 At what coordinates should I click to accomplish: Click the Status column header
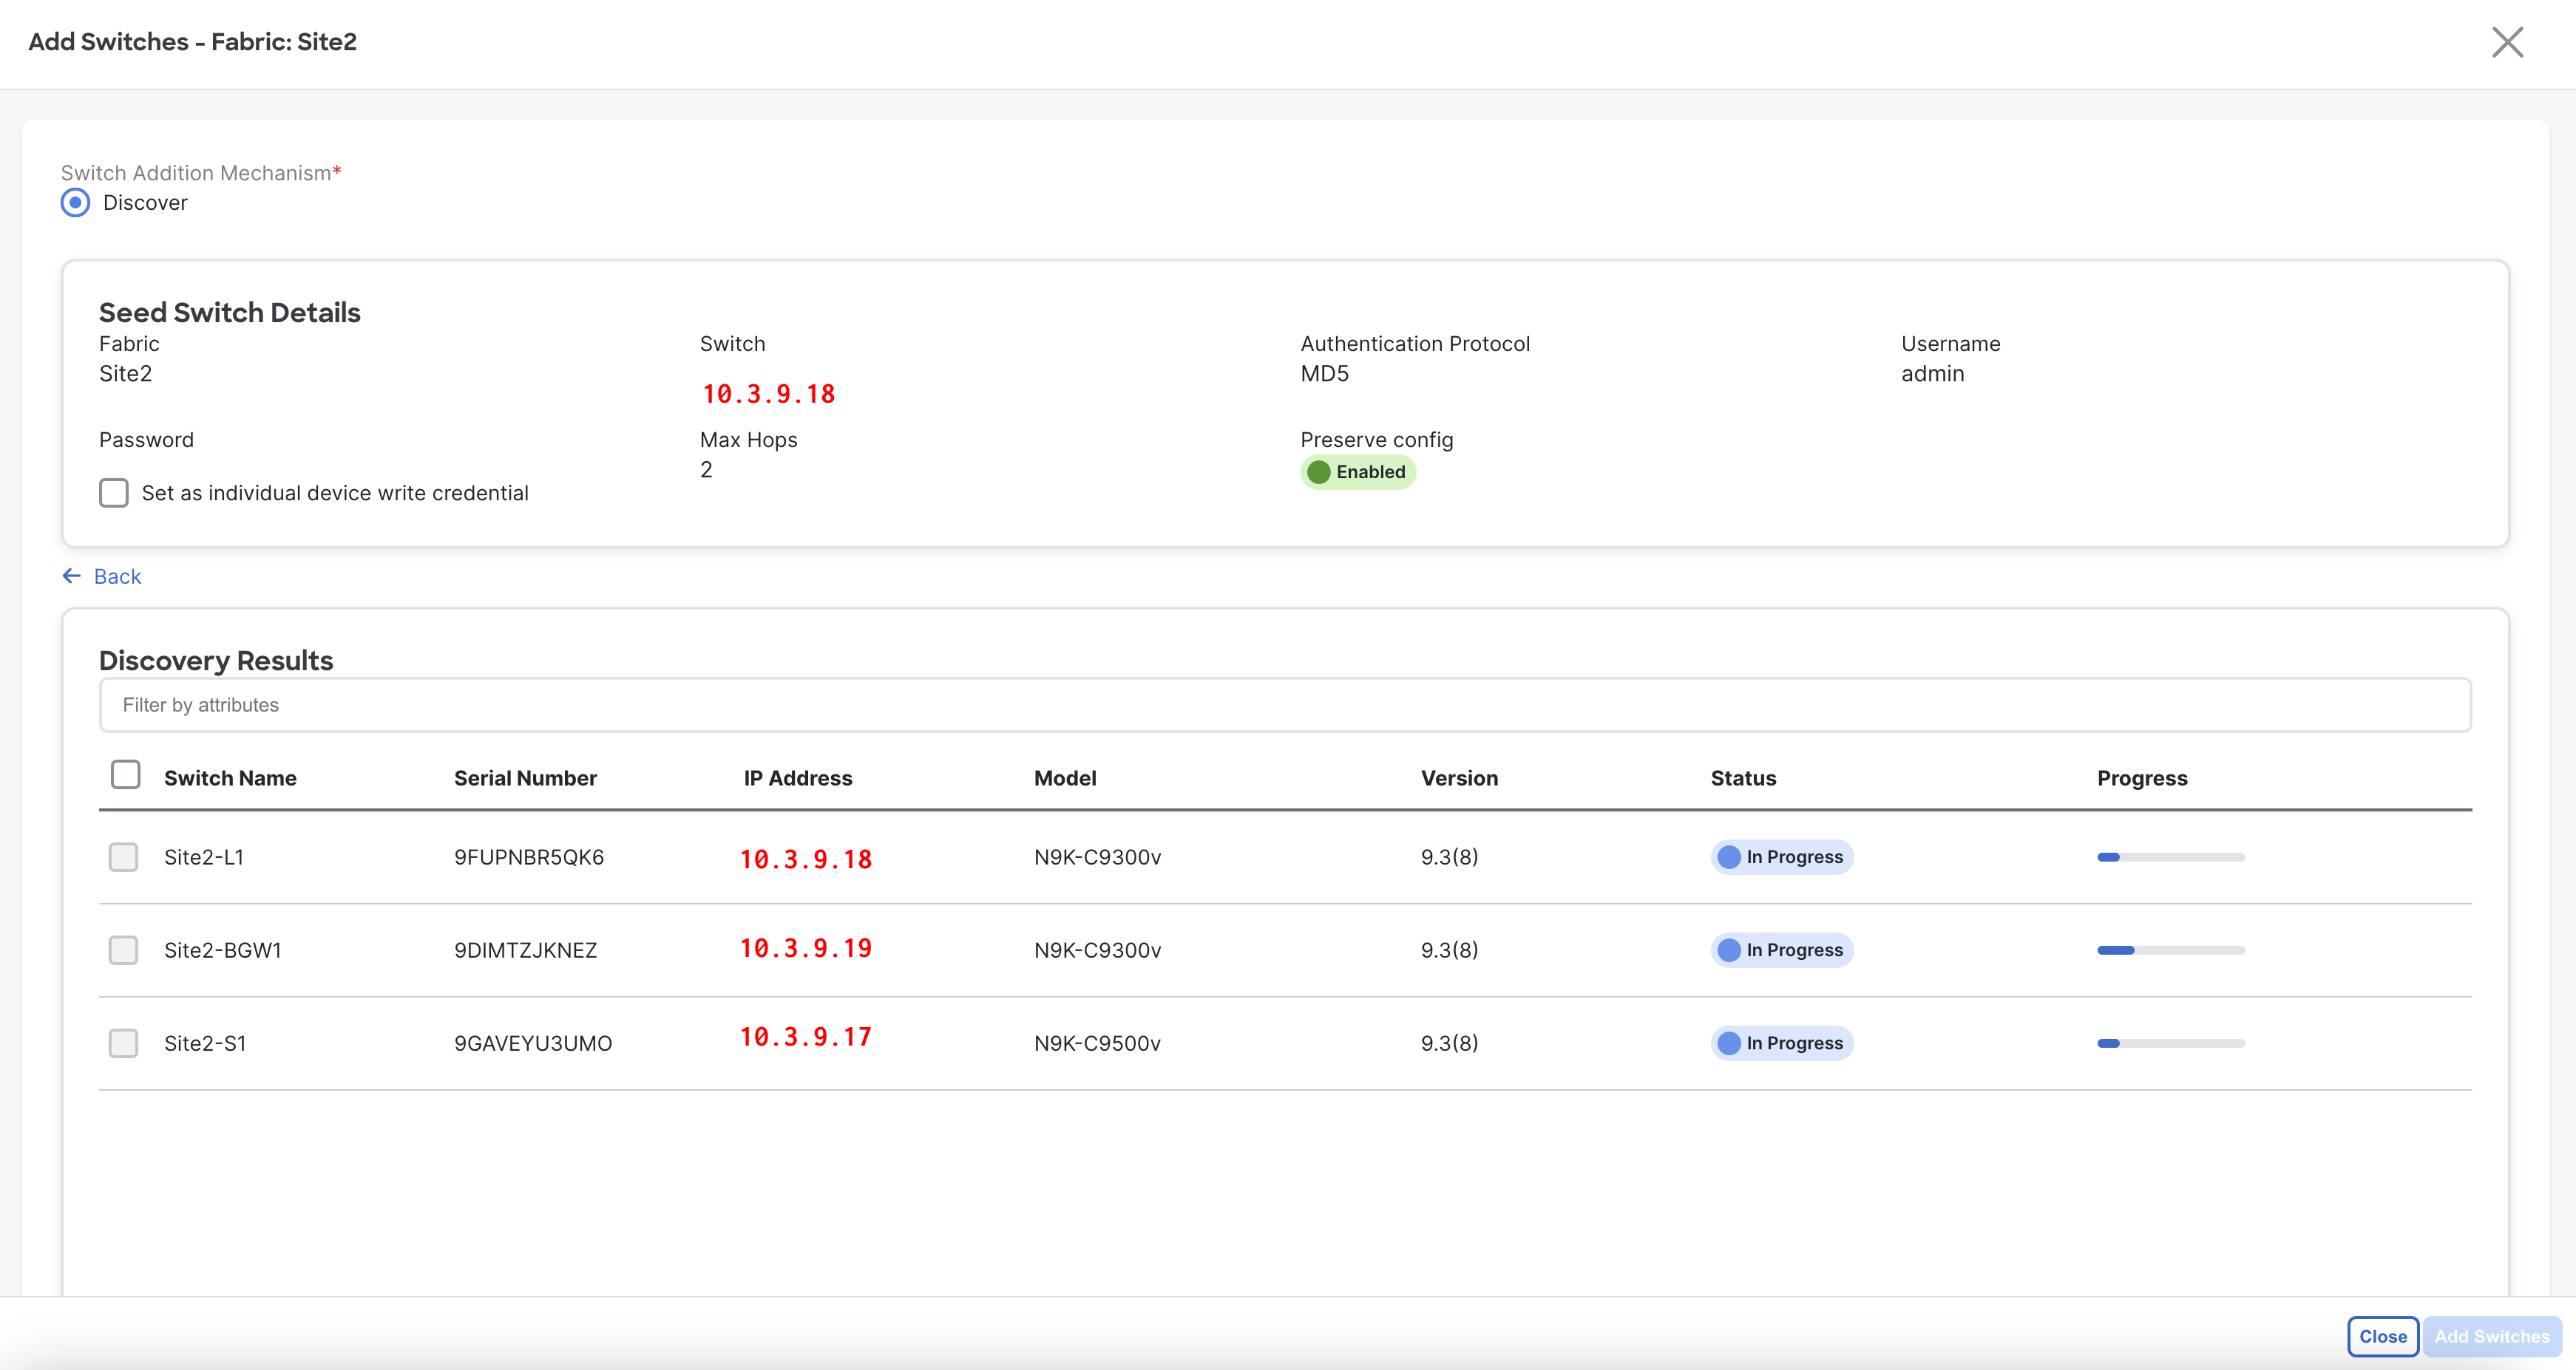tap(1743, 777)
